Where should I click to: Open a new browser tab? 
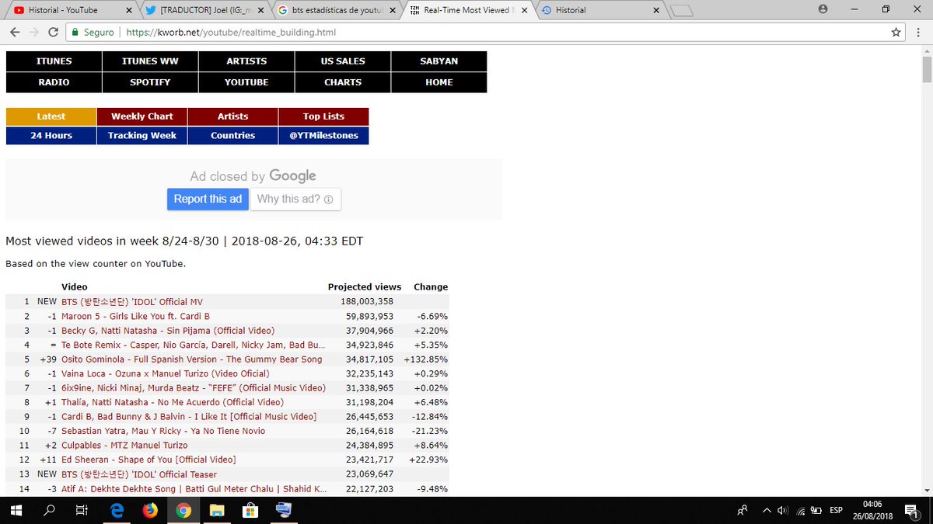[681, 10]
